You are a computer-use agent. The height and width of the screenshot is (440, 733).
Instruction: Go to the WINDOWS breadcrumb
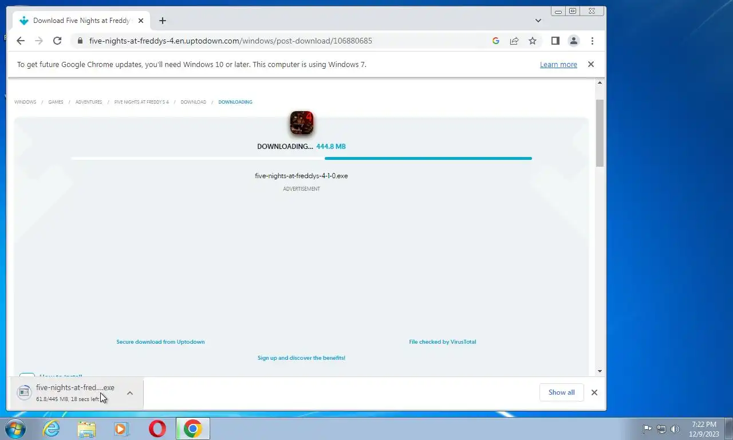pos(25,102)
